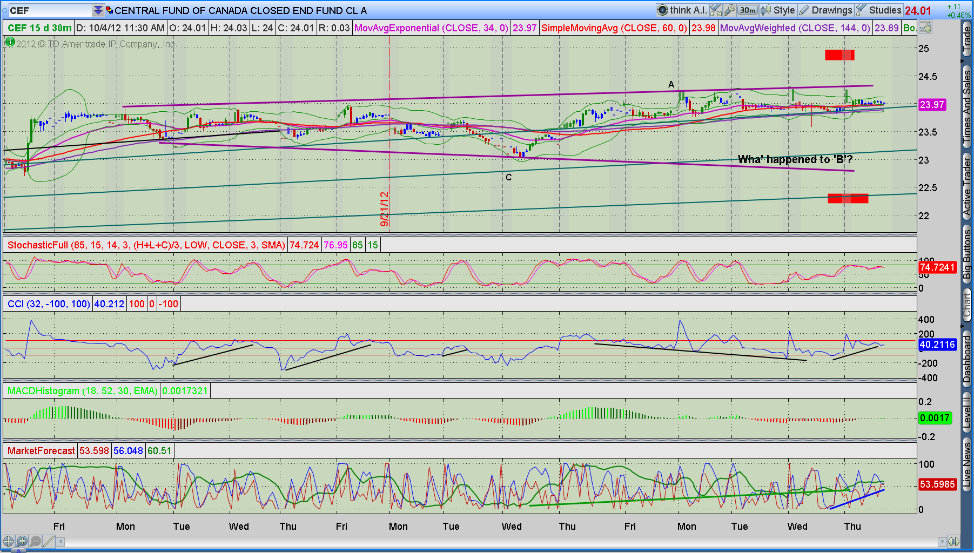Click the 9/21/12 vertical date marker label

click(x=385, y=209)
